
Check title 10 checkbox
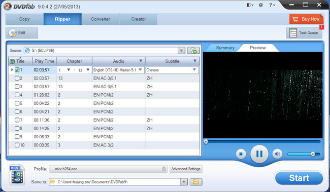[x=17, y=145]
